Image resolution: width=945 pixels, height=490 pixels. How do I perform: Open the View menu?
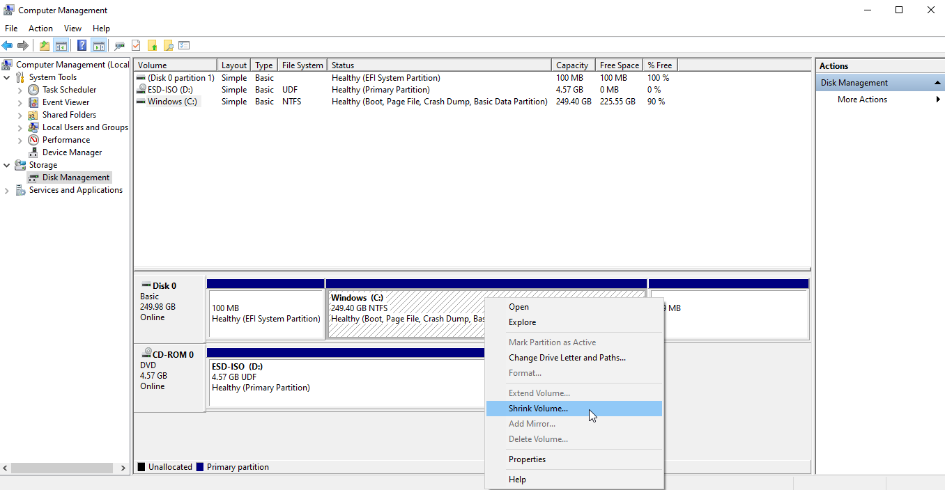click(x=72, y=29)
